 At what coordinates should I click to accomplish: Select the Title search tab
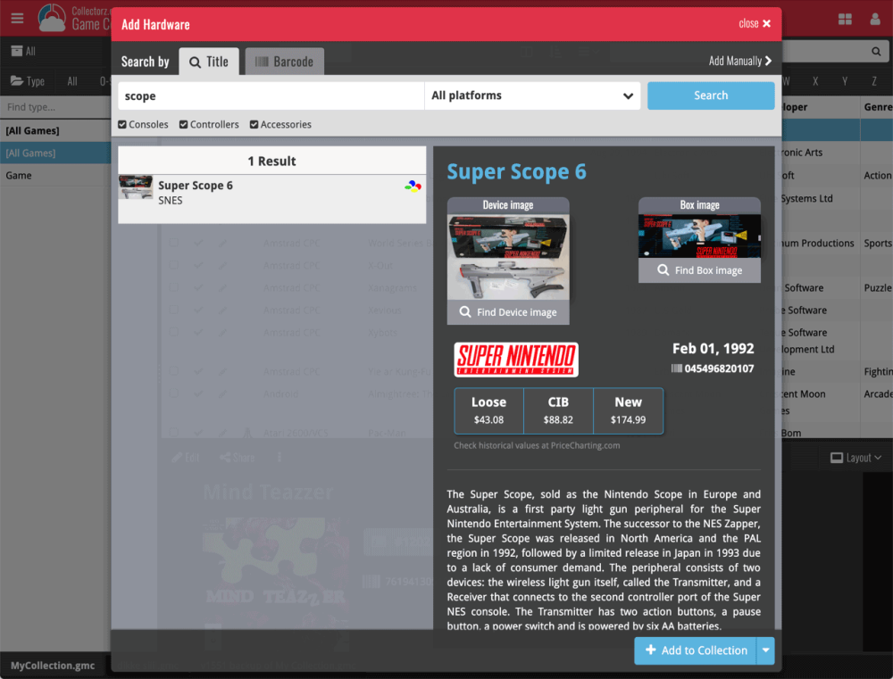pyautogui.click(x=209, y=61)
